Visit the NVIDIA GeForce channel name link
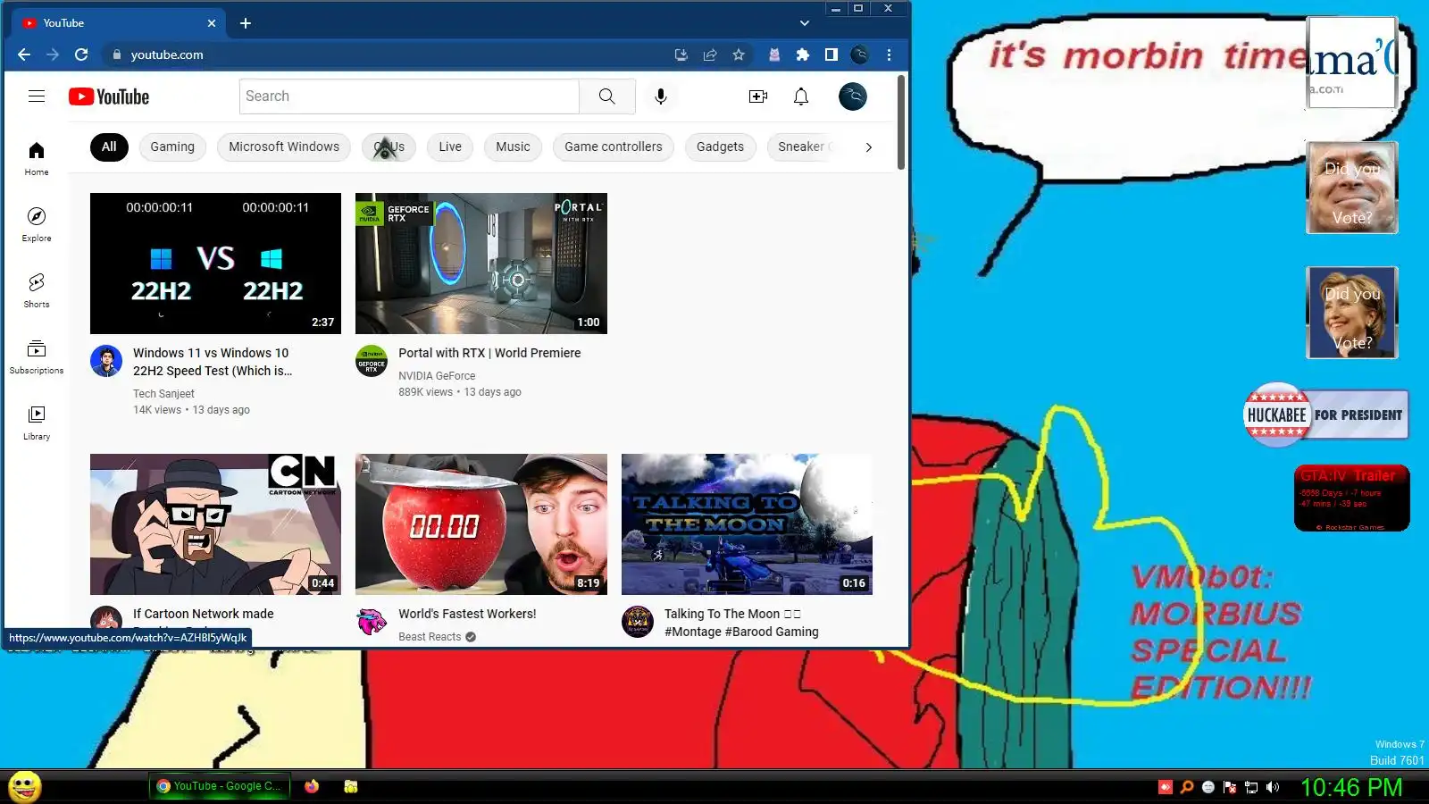The image size is (1429, 804). 437,376
